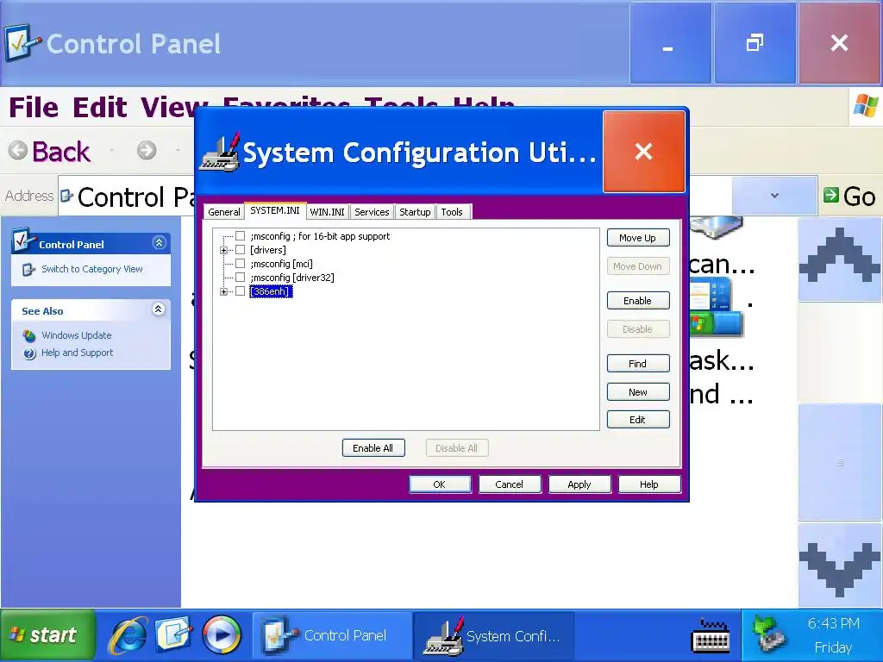Click the Find button
Image resolution: width=883 pixels, height=662 pixels.
(638, 364)
